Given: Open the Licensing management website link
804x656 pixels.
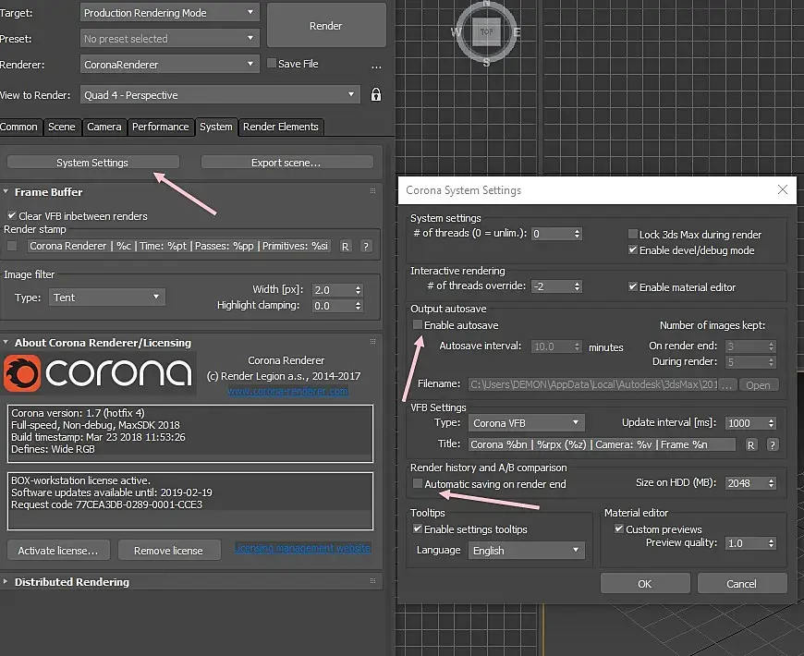Looking at the screenshot, I should 302,548.
